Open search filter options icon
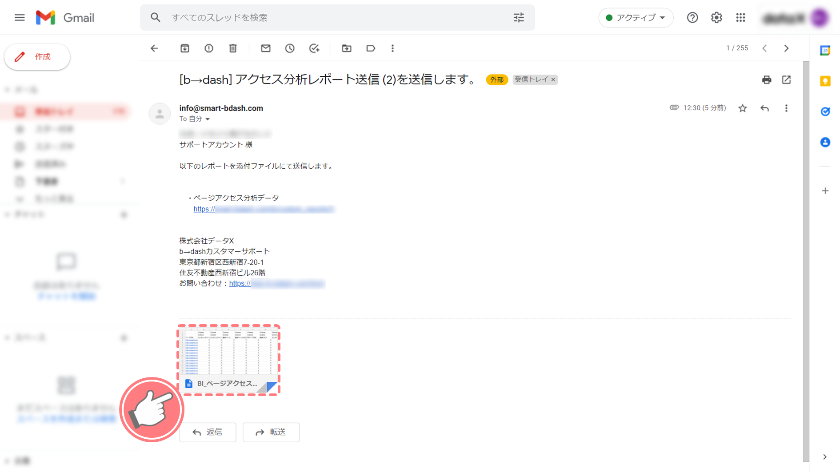Image resolution: width=840 pixels, height=472 pixels. [x=519, y=17]
